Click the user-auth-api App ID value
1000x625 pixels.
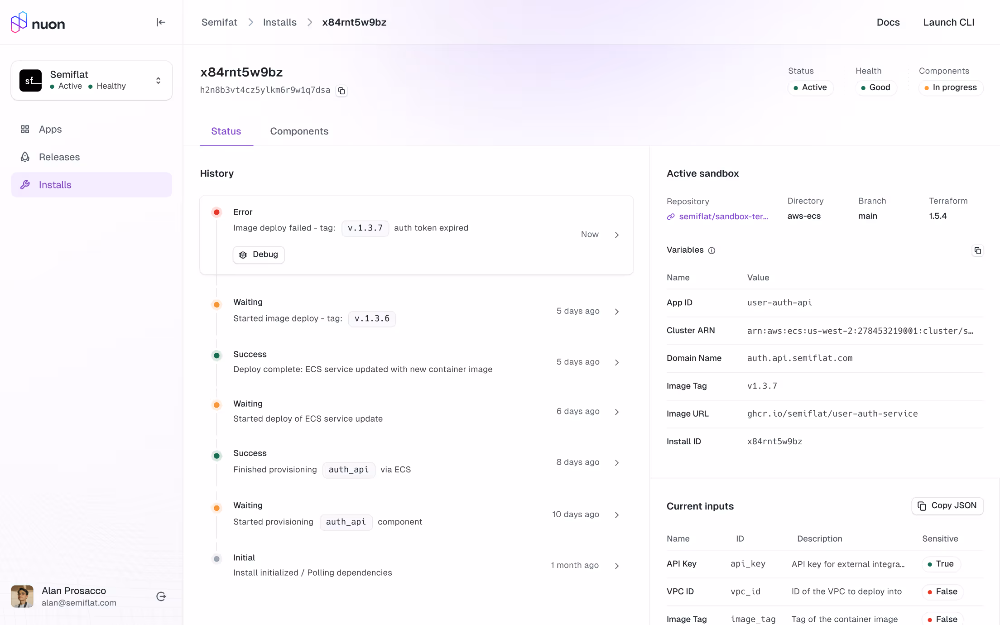pos(780,303)
